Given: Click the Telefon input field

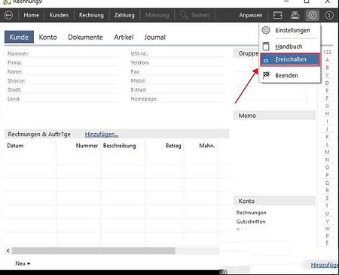Looking at the screenshot, I should [188, 62].
